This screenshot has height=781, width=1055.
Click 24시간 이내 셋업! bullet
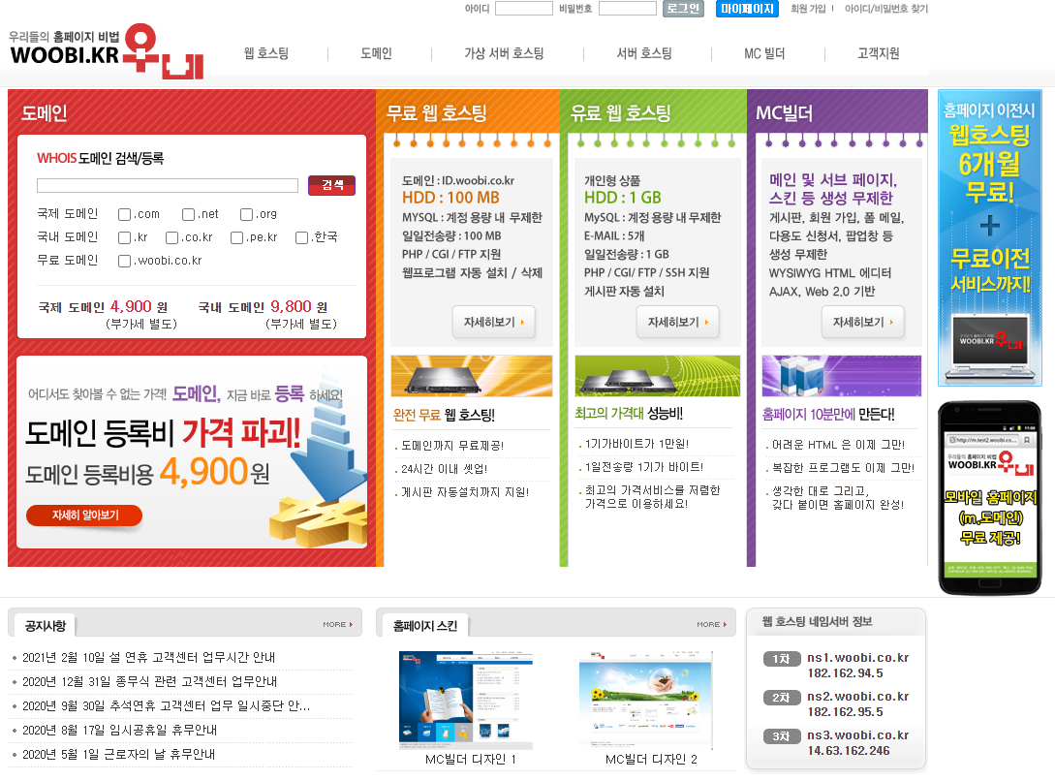[444, 469]
